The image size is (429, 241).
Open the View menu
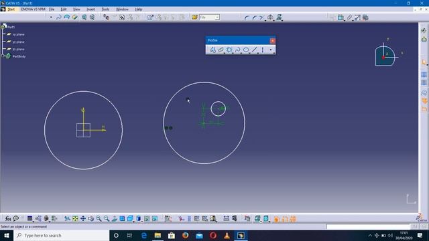click(x=76, y=9)
